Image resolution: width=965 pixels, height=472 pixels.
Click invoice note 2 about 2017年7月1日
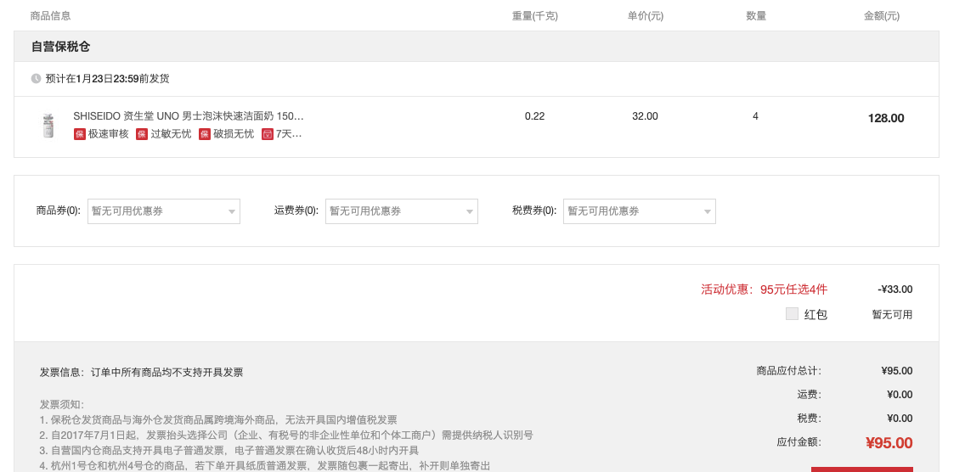click(x=287, y=435)
